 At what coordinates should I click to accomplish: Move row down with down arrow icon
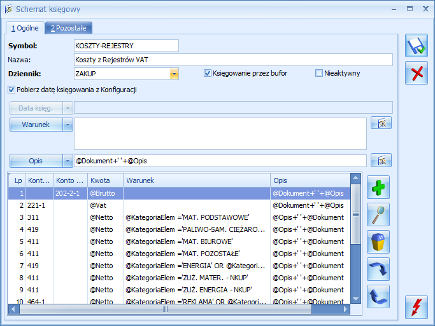tap(378, 269)
